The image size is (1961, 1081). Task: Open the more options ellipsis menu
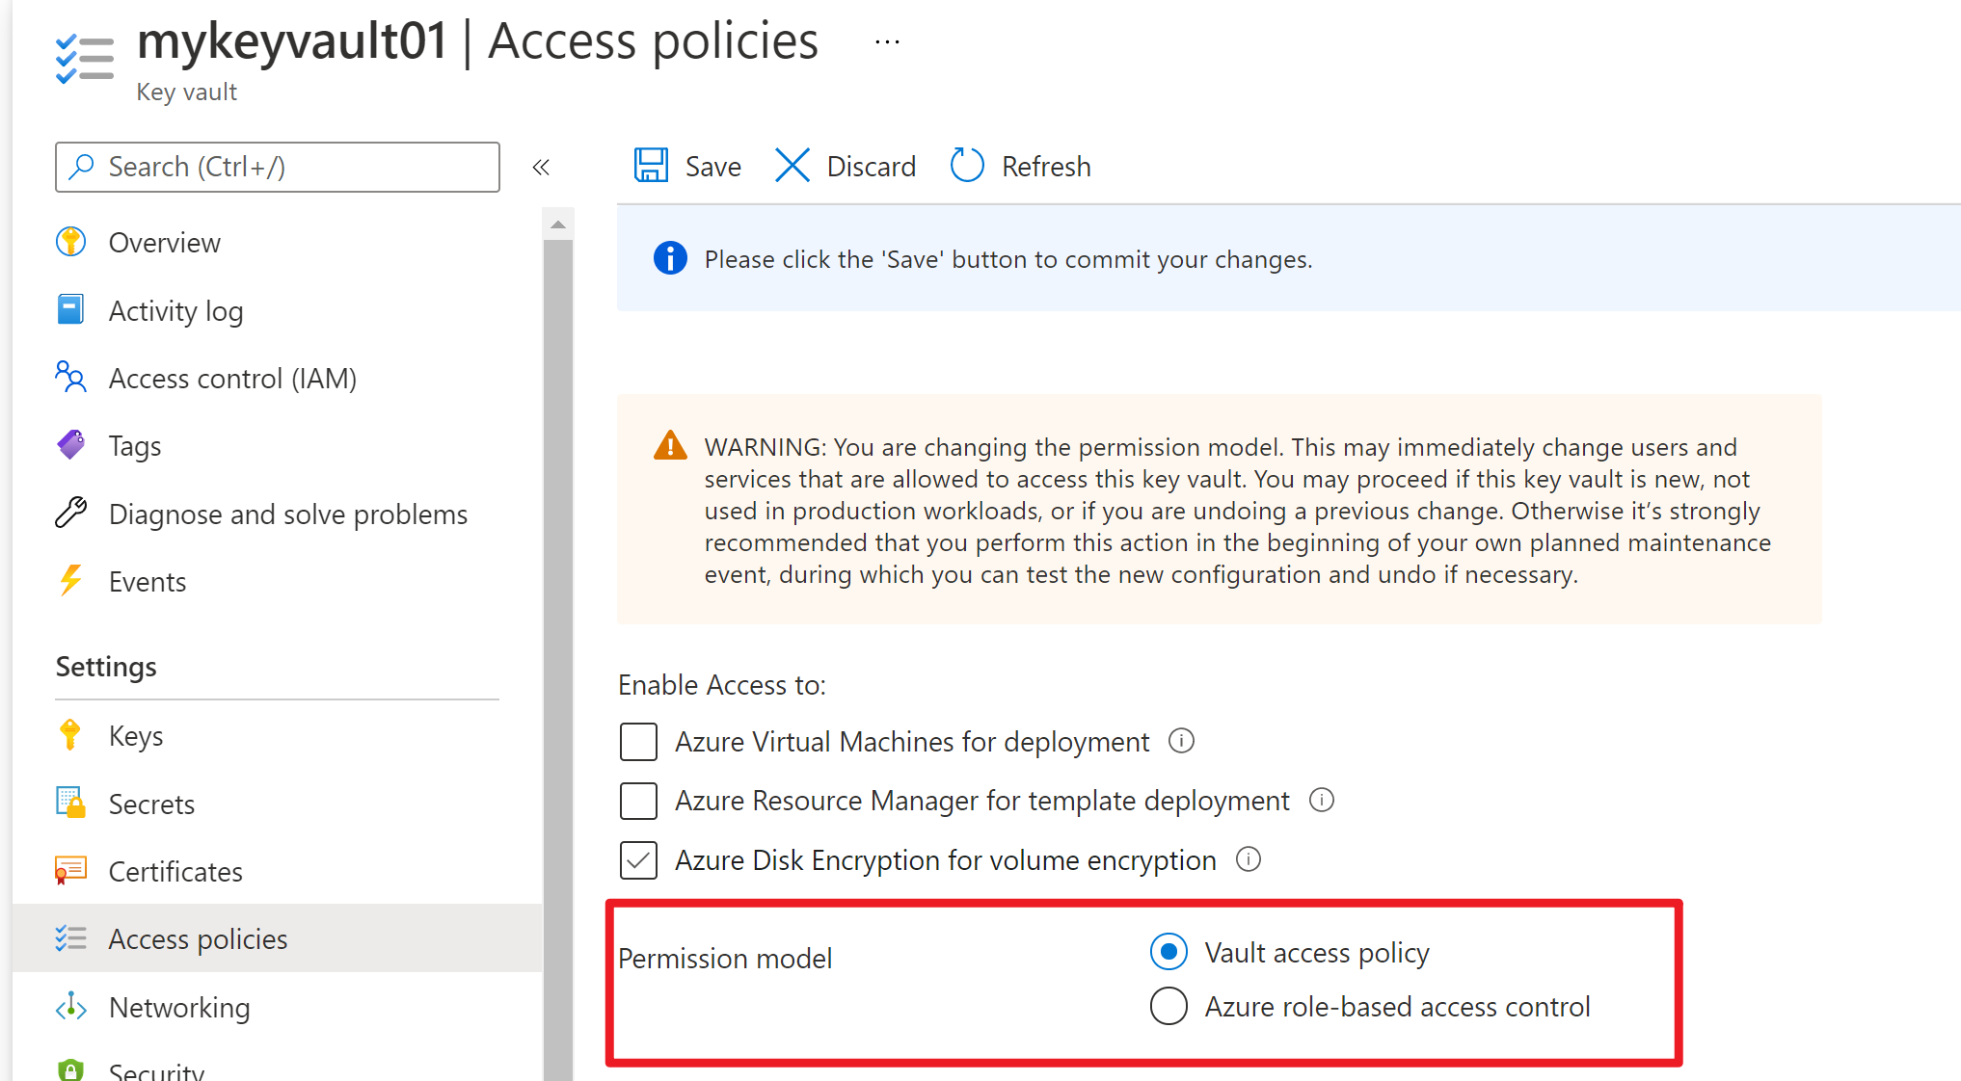coord(887,41)
